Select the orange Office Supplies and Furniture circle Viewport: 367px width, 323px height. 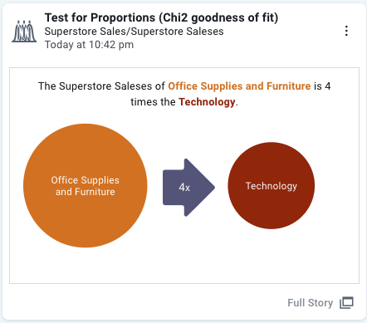pyautogui.click(x=86, y=185)
